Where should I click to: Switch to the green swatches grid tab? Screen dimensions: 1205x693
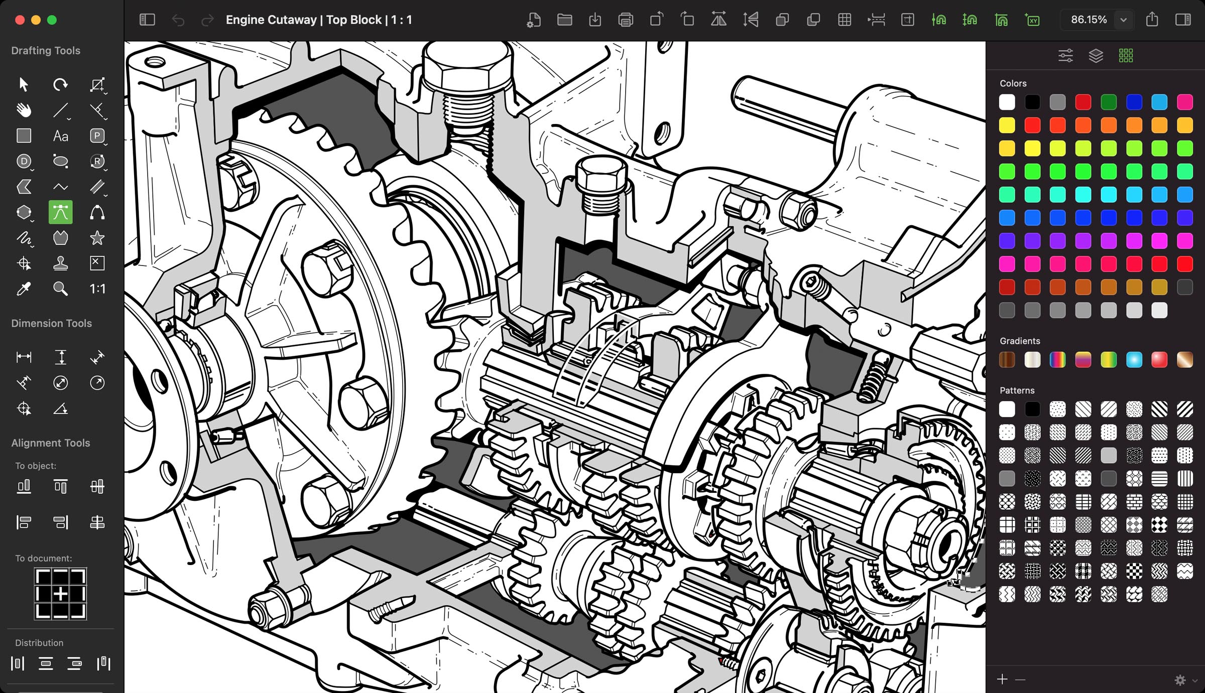click(x=1126, y=55)
